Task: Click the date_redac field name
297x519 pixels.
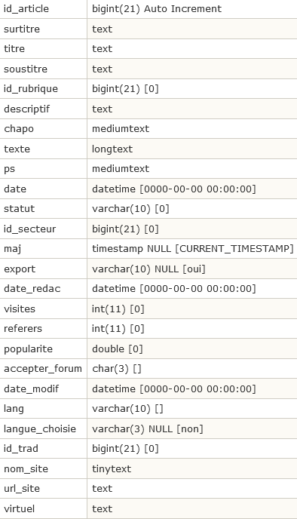Action: point(32,289)
